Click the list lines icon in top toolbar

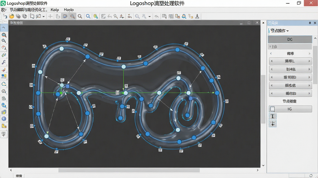coord(171,16)
